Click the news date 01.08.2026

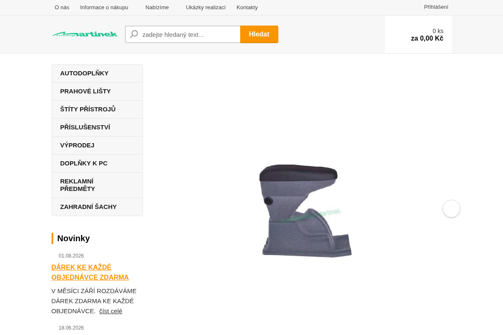tap(71, 256)
